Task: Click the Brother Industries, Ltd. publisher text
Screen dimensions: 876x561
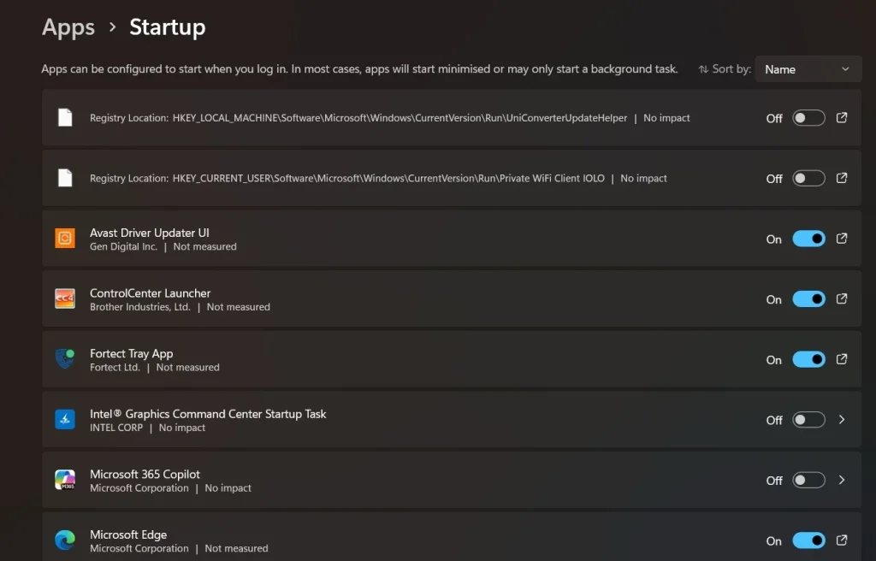Action: pyautogui.click(x=140, y=307)
